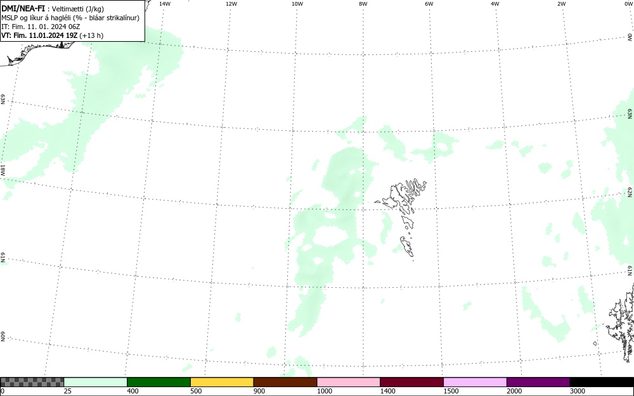Click the 'VT: Fim. 11.01.2024 19Z' text
This screenshot has height=396, width=634.
point(39,35)
